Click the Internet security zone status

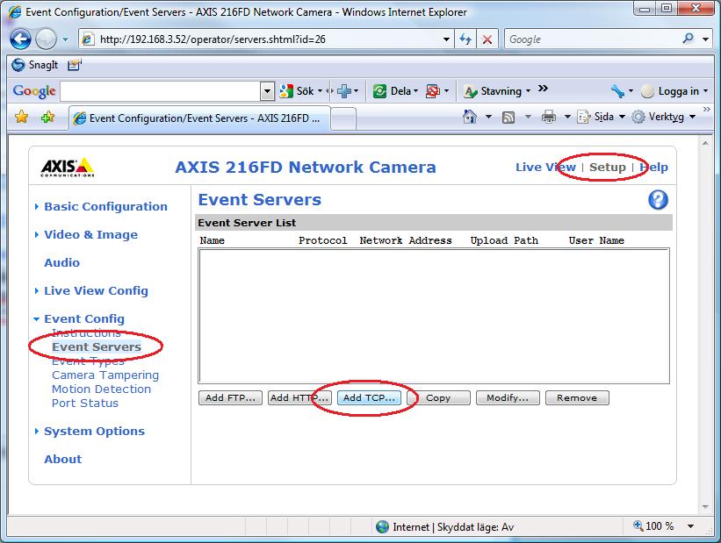pyautogui.click(x=444, y=527)
